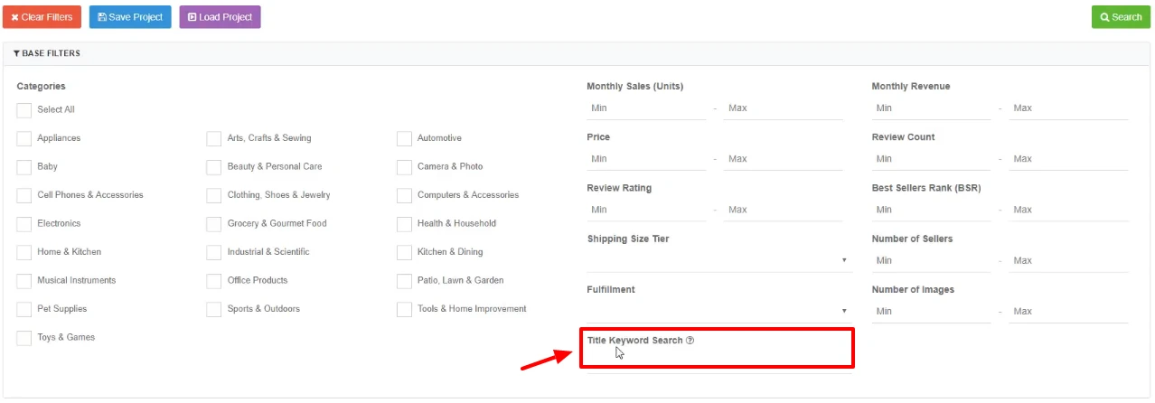Open the Shipping Size Tier dropdown
This screenshot has height=403, width=1155.
click(718, 260)
